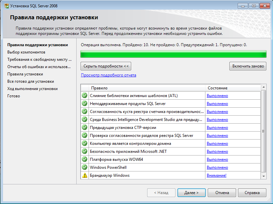Screen dimensions: 273x204
Task: Open Выполнено status for Windows PowerShell
Action: (217, 167)
